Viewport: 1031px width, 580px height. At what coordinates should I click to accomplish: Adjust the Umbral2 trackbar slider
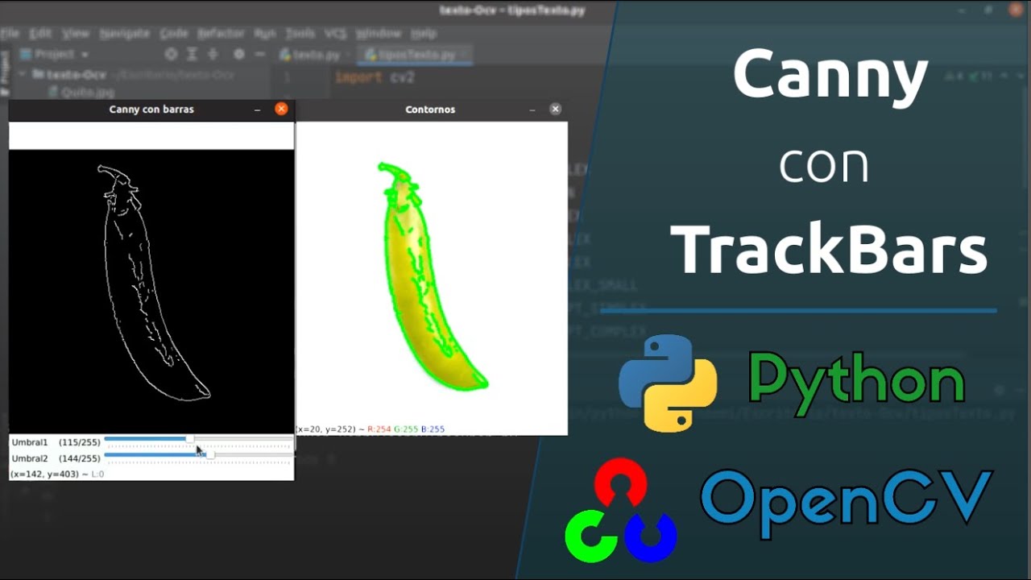coord(210,455)
